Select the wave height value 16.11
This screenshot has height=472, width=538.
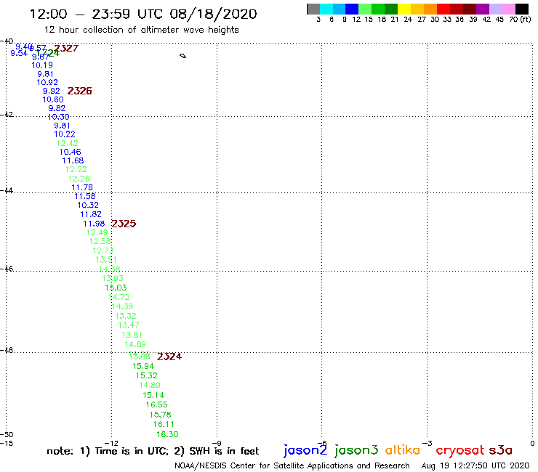tap(164, 424)
